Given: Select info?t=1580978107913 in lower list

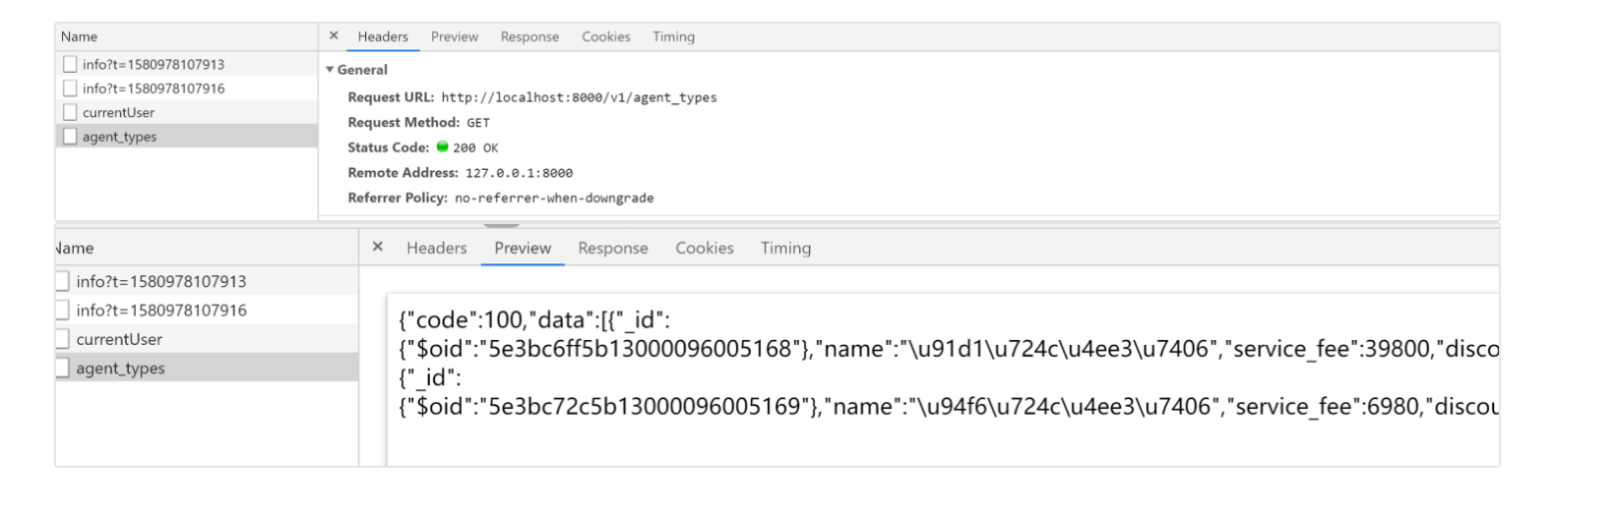Looking at the screenshot, I should (207, 281).
